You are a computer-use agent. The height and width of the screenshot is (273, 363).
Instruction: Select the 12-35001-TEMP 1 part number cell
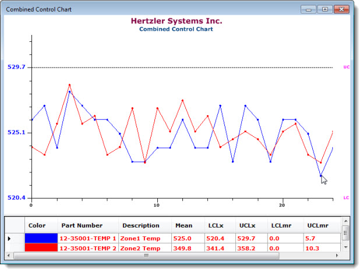coord(88,238)
